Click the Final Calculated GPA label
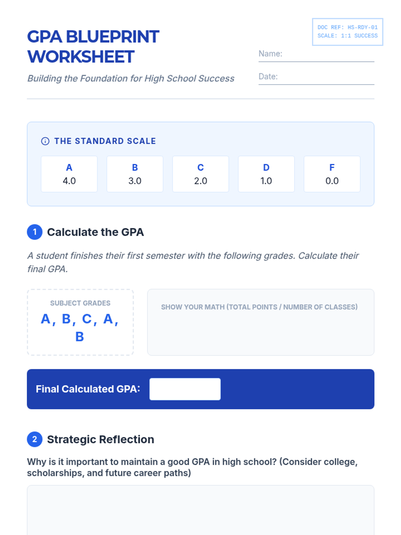 pos(88,389)
